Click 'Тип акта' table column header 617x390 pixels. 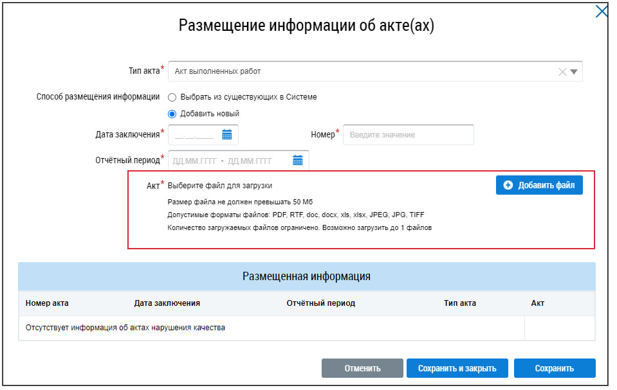[460, 303]
